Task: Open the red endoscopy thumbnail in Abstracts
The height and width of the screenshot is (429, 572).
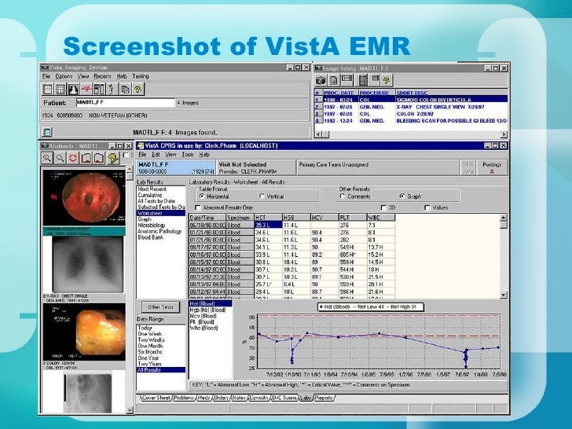Action: (x=84, y=197)
